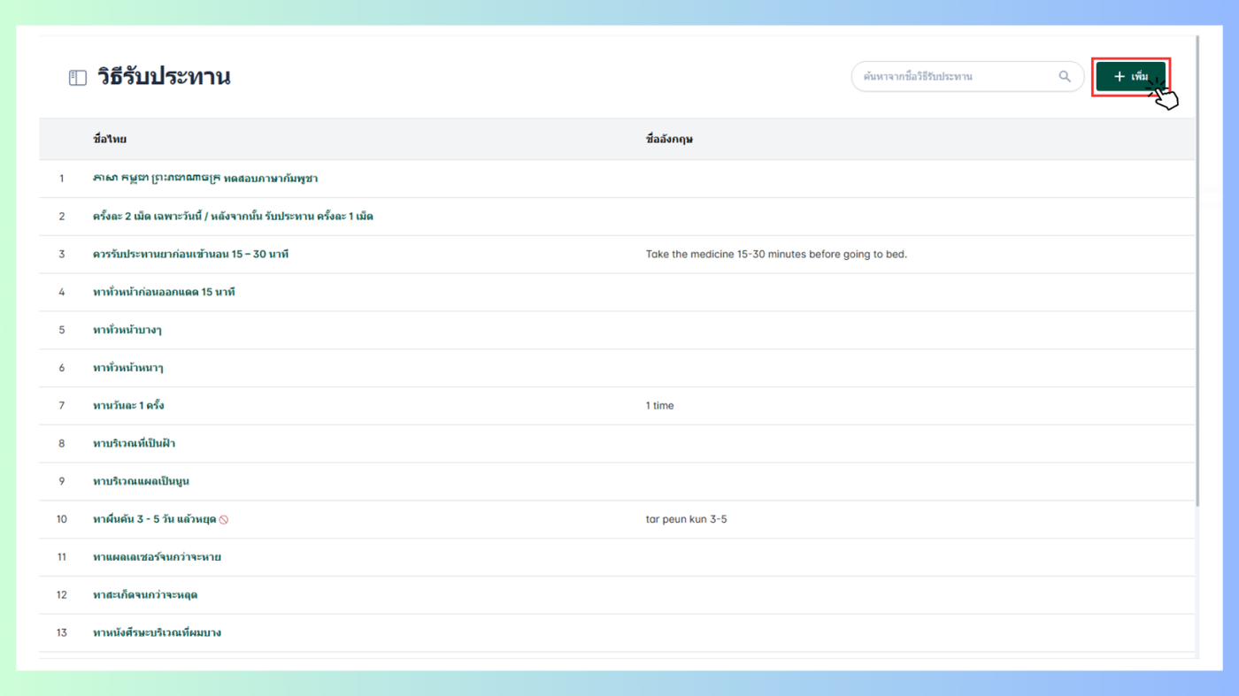Click the vertical scrollbar on the right
The width and height of the screenshot is (1239, 696).
tap(1197, 271)
